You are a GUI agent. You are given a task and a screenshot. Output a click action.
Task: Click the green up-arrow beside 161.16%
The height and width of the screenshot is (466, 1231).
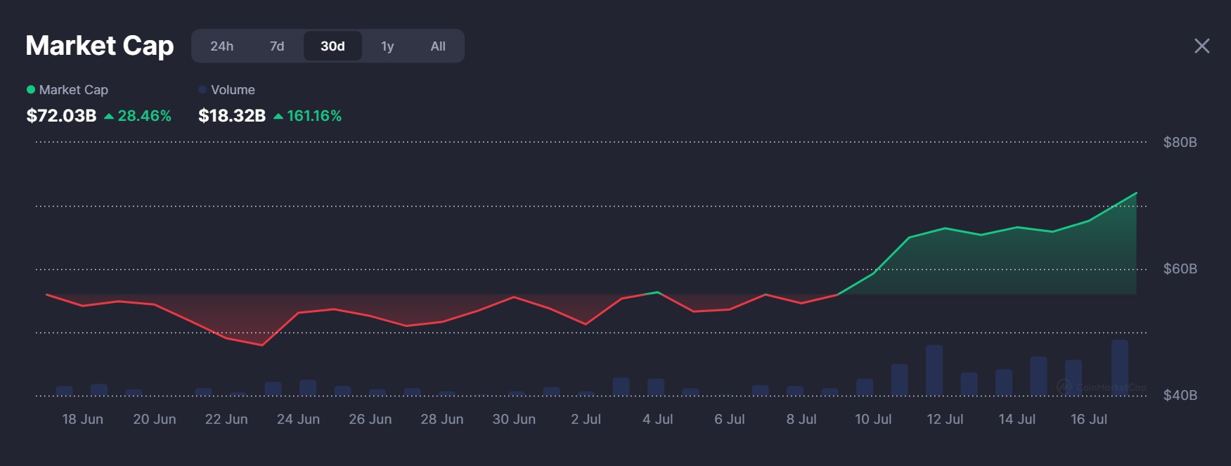(x=278, y=117)
